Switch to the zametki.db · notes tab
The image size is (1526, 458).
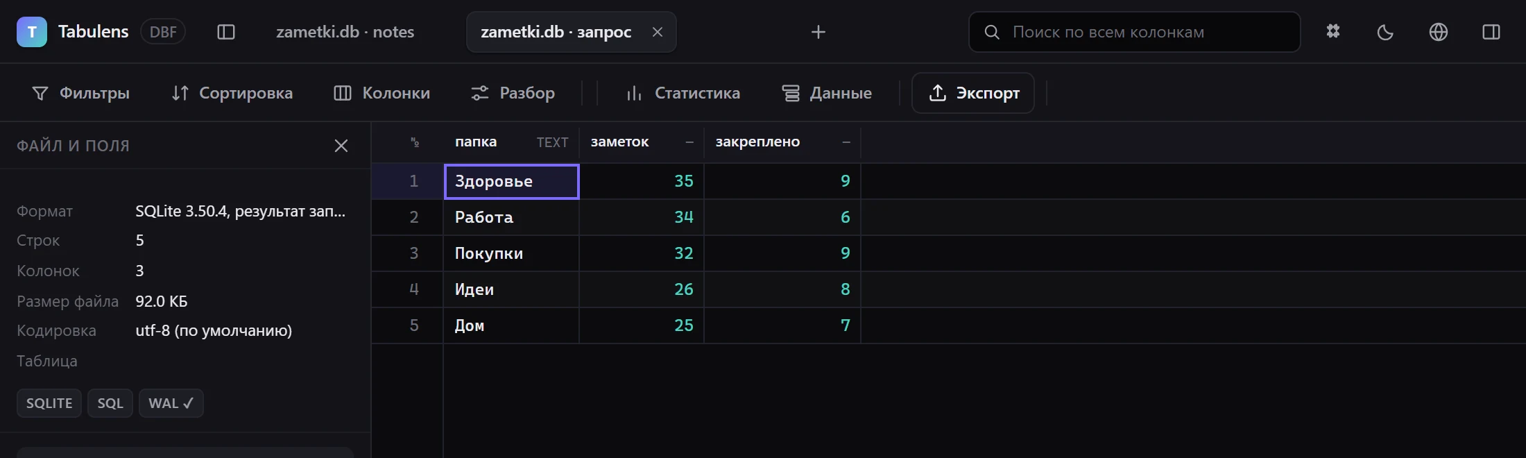point(345,32)
